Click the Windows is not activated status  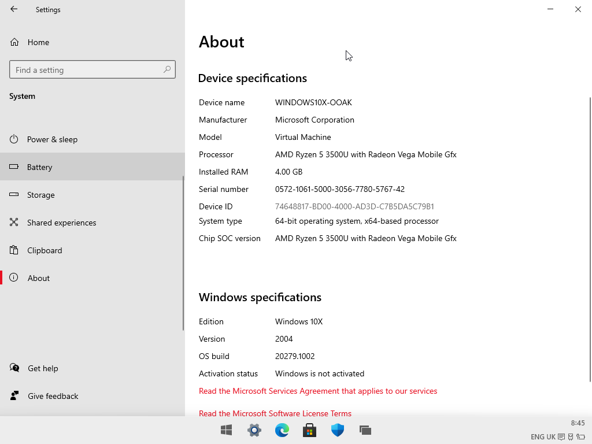[319, 374]
